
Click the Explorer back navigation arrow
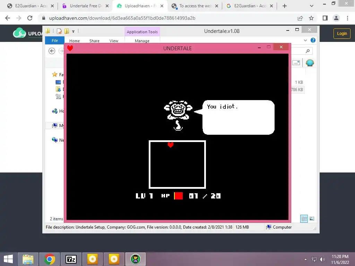(52, 51)
